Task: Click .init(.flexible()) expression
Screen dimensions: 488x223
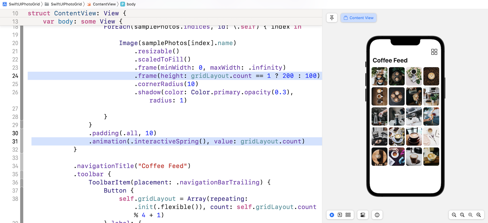Action: [x=168, y=207]
